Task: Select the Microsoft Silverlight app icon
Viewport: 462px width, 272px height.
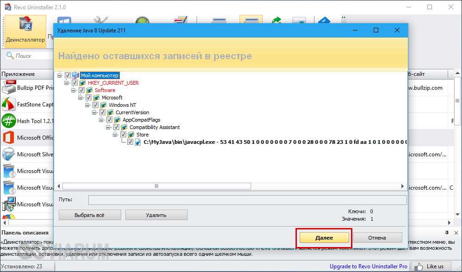Action: 9,154
